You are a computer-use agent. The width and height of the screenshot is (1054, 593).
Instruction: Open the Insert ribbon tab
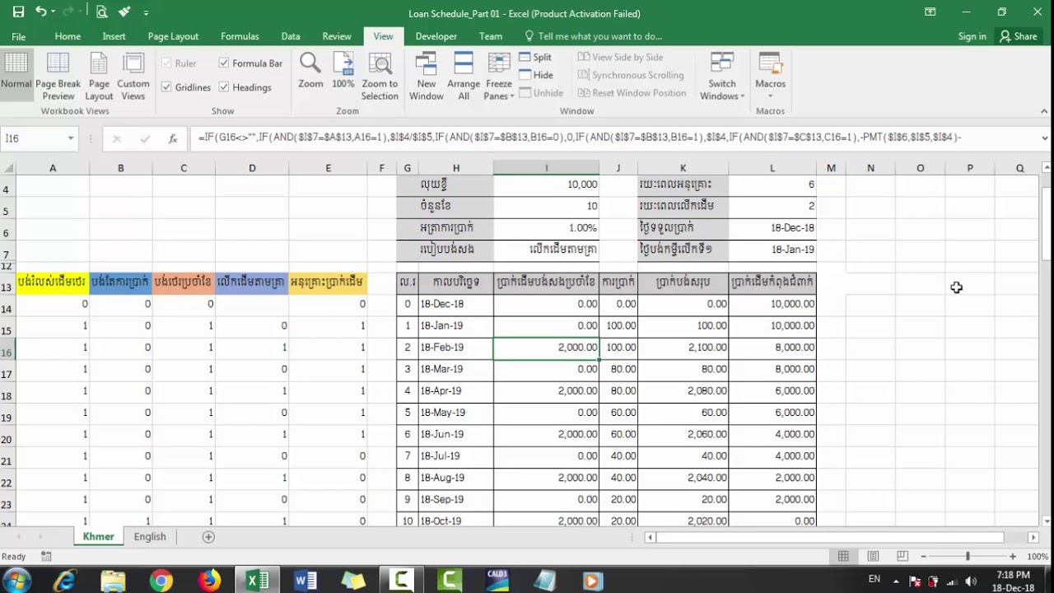click(114, 36)
